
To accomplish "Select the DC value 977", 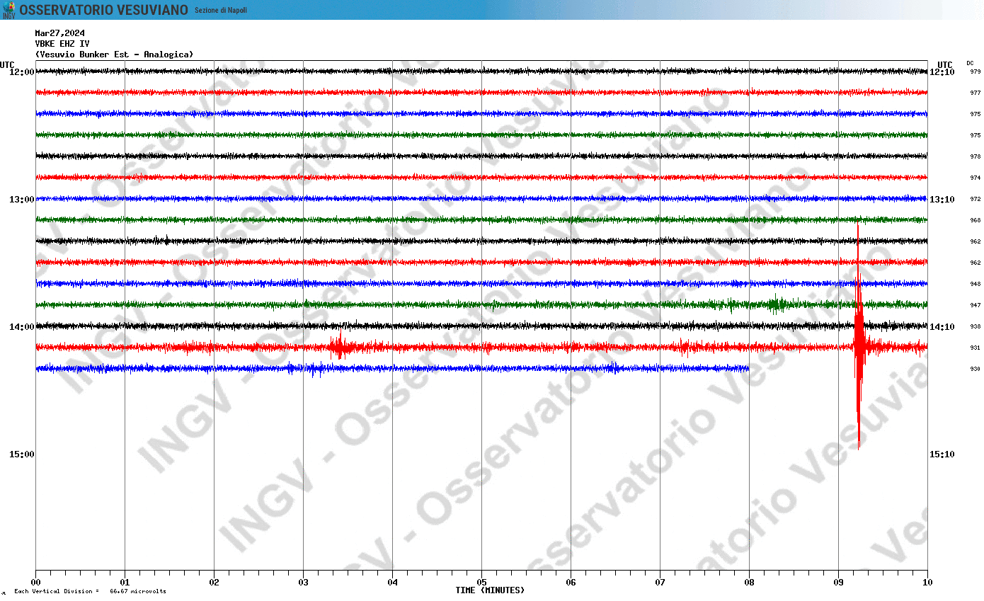I will (975, 93).
